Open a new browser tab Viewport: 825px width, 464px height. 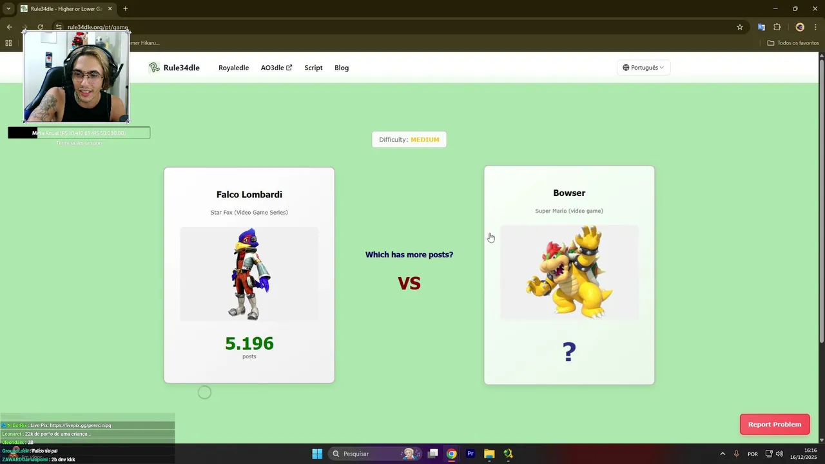(125, 9)
